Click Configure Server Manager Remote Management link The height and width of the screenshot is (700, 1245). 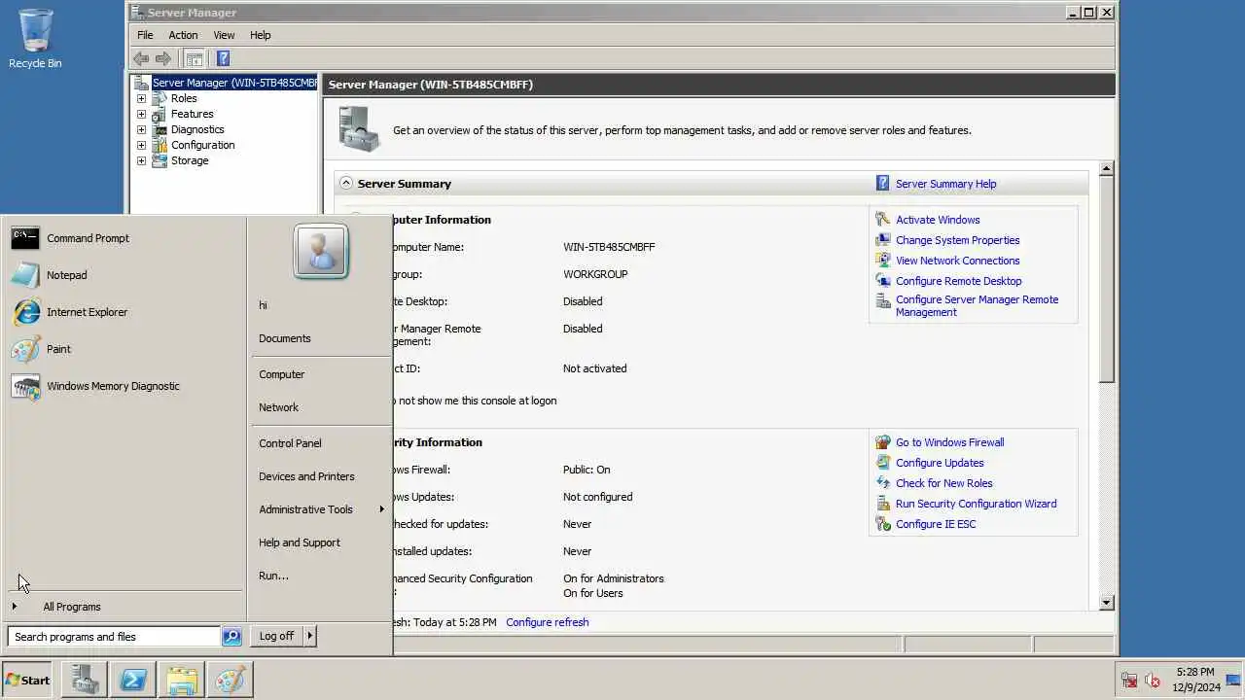pyautogui.click(x=977, y=306)
